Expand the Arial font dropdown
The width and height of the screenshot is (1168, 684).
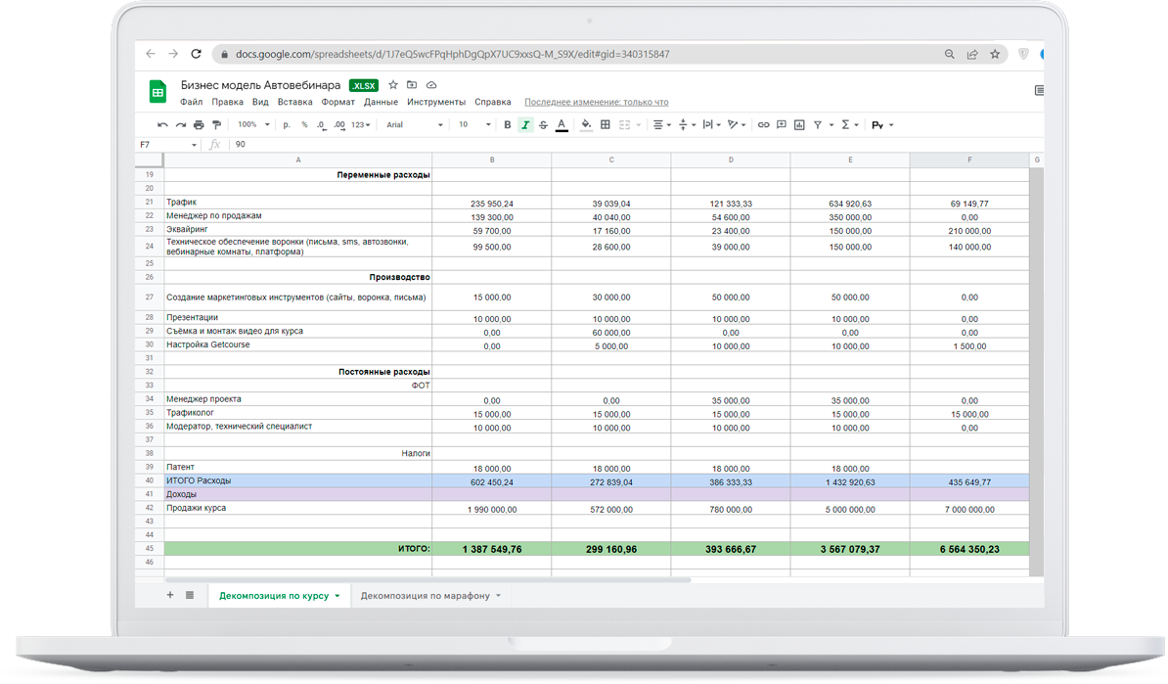[414, 125]
